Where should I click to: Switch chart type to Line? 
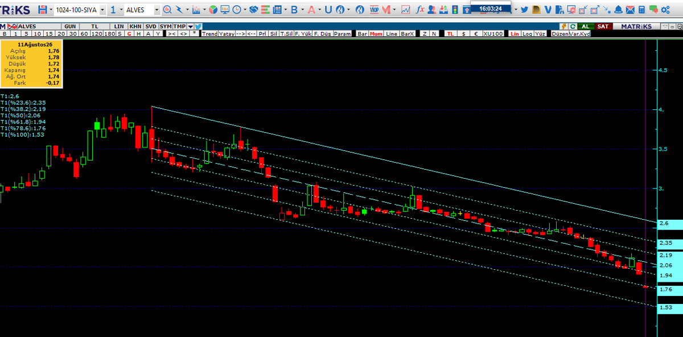coord(392,34)
